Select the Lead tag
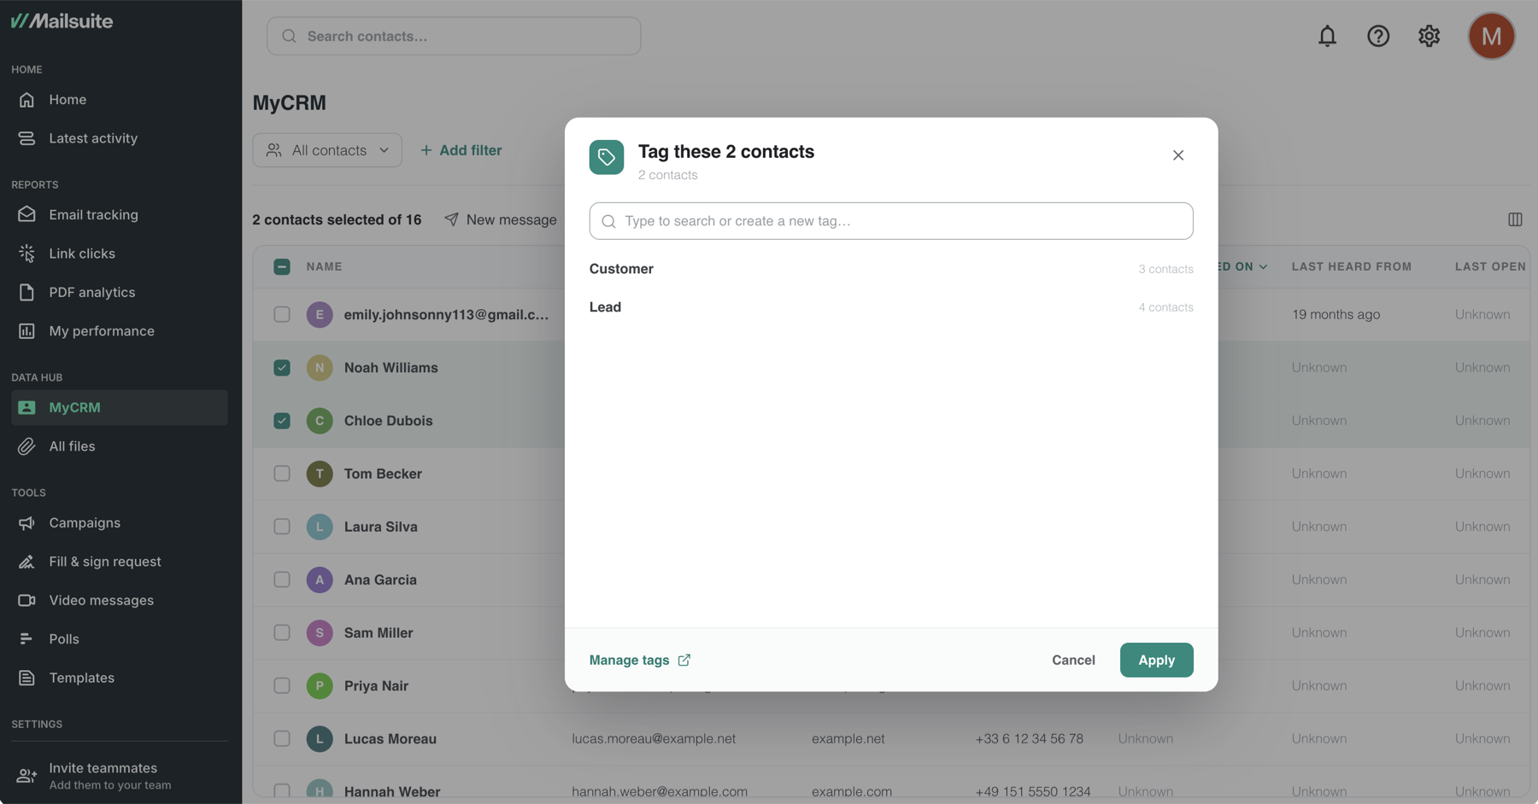1538x804 pixels. [x=891, y=307]
